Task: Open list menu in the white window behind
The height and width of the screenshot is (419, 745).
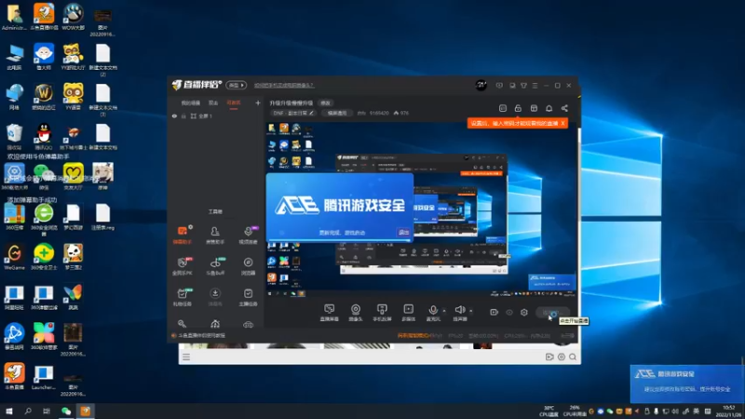Action: tap(186, 357)
